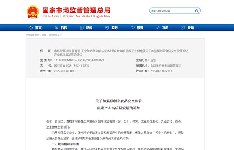Click the organization icon beside 机构
234x150 pixels.
coord(57,28)
